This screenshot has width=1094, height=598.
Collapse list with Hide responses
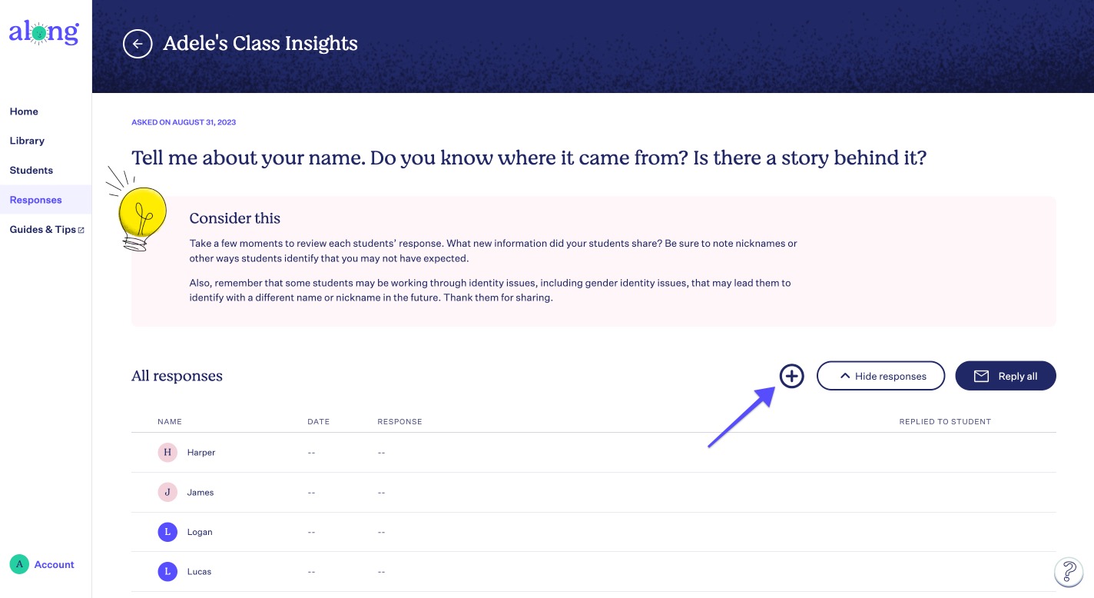pyautogui.click(x=880, y=376)
